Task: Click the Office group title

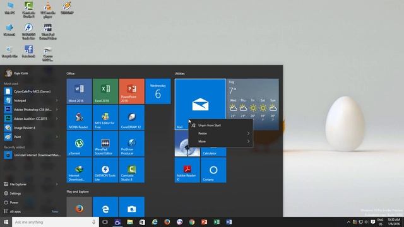Action: [70, 74]
